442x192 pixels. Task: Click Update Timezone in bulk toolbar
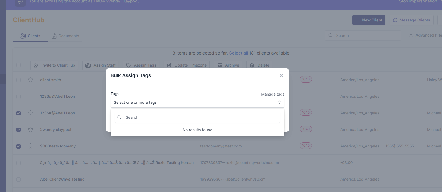point(187,65)
